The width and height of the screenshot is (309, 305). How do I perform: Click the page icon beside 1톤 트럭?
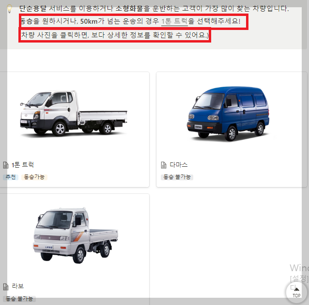pos(6,165)
